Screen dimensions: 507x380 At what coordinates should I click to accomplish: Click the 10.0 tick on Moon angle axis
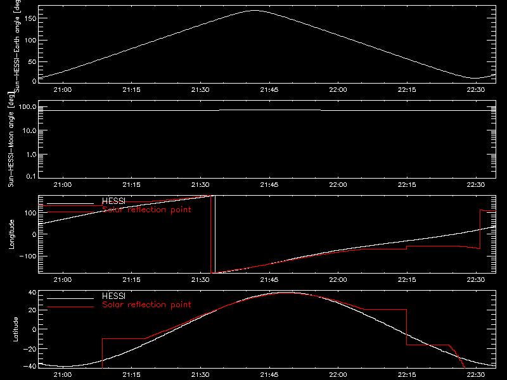[x=29, y=131]
